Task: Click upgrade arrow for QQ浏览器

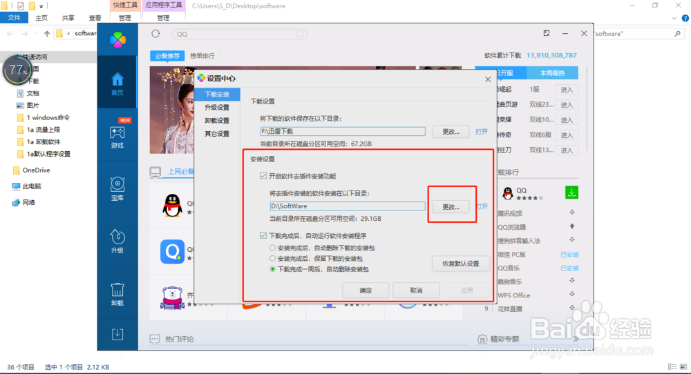Action: point(571,226)
